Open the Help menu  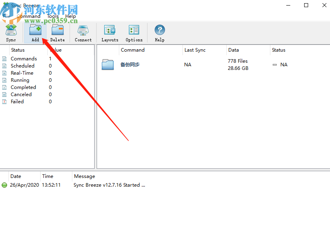point(70,16)
